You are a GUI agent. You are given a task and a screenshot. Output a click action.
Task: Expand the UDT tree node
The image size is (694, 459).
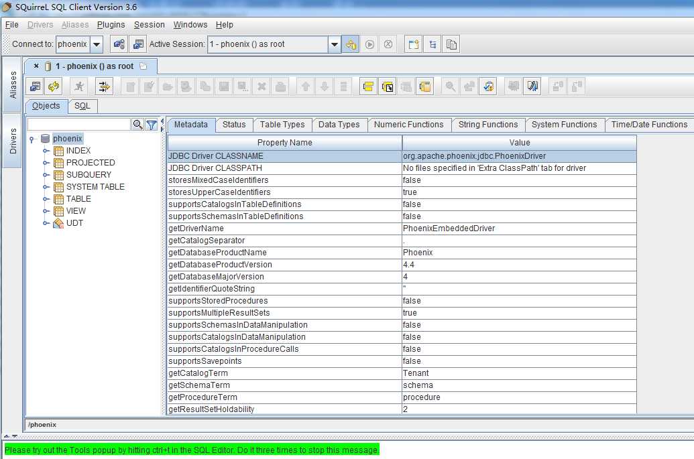pyautogui.click(x=46, y=223)
